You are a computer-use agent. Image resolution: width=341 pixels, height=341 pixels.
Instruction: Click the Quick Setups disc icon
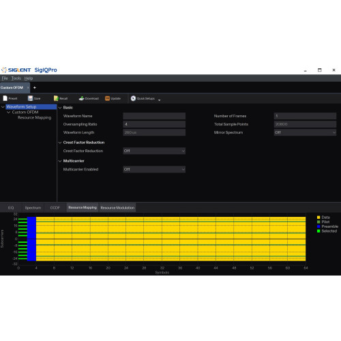tap(133, 98)
